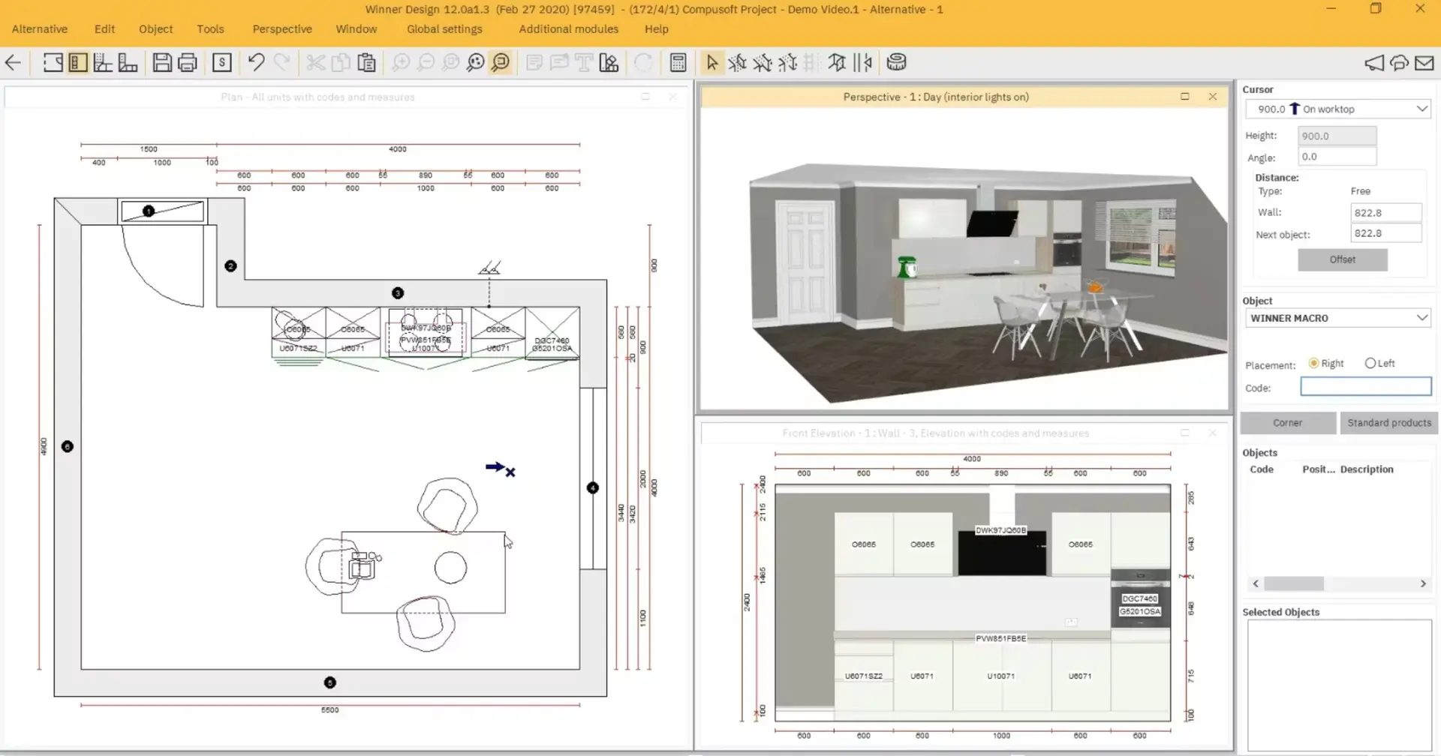Select Left placement radio button
Image resolution: width=1441 pixels, height=756 pixels.
(x=1370, y=363)
